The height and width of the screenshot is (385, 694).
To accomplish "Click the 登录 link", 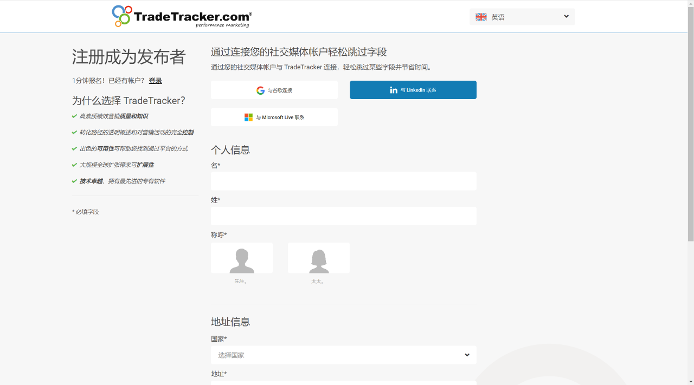I will pyautogui.click(x=155, y=80).
